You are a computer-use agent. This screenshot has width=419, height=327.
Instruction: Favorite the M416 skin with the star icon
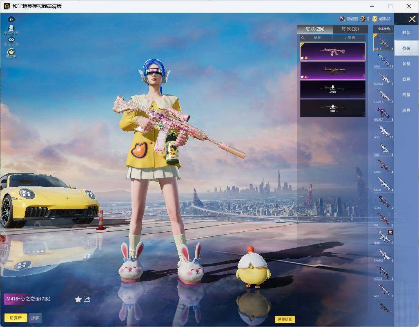78,299
